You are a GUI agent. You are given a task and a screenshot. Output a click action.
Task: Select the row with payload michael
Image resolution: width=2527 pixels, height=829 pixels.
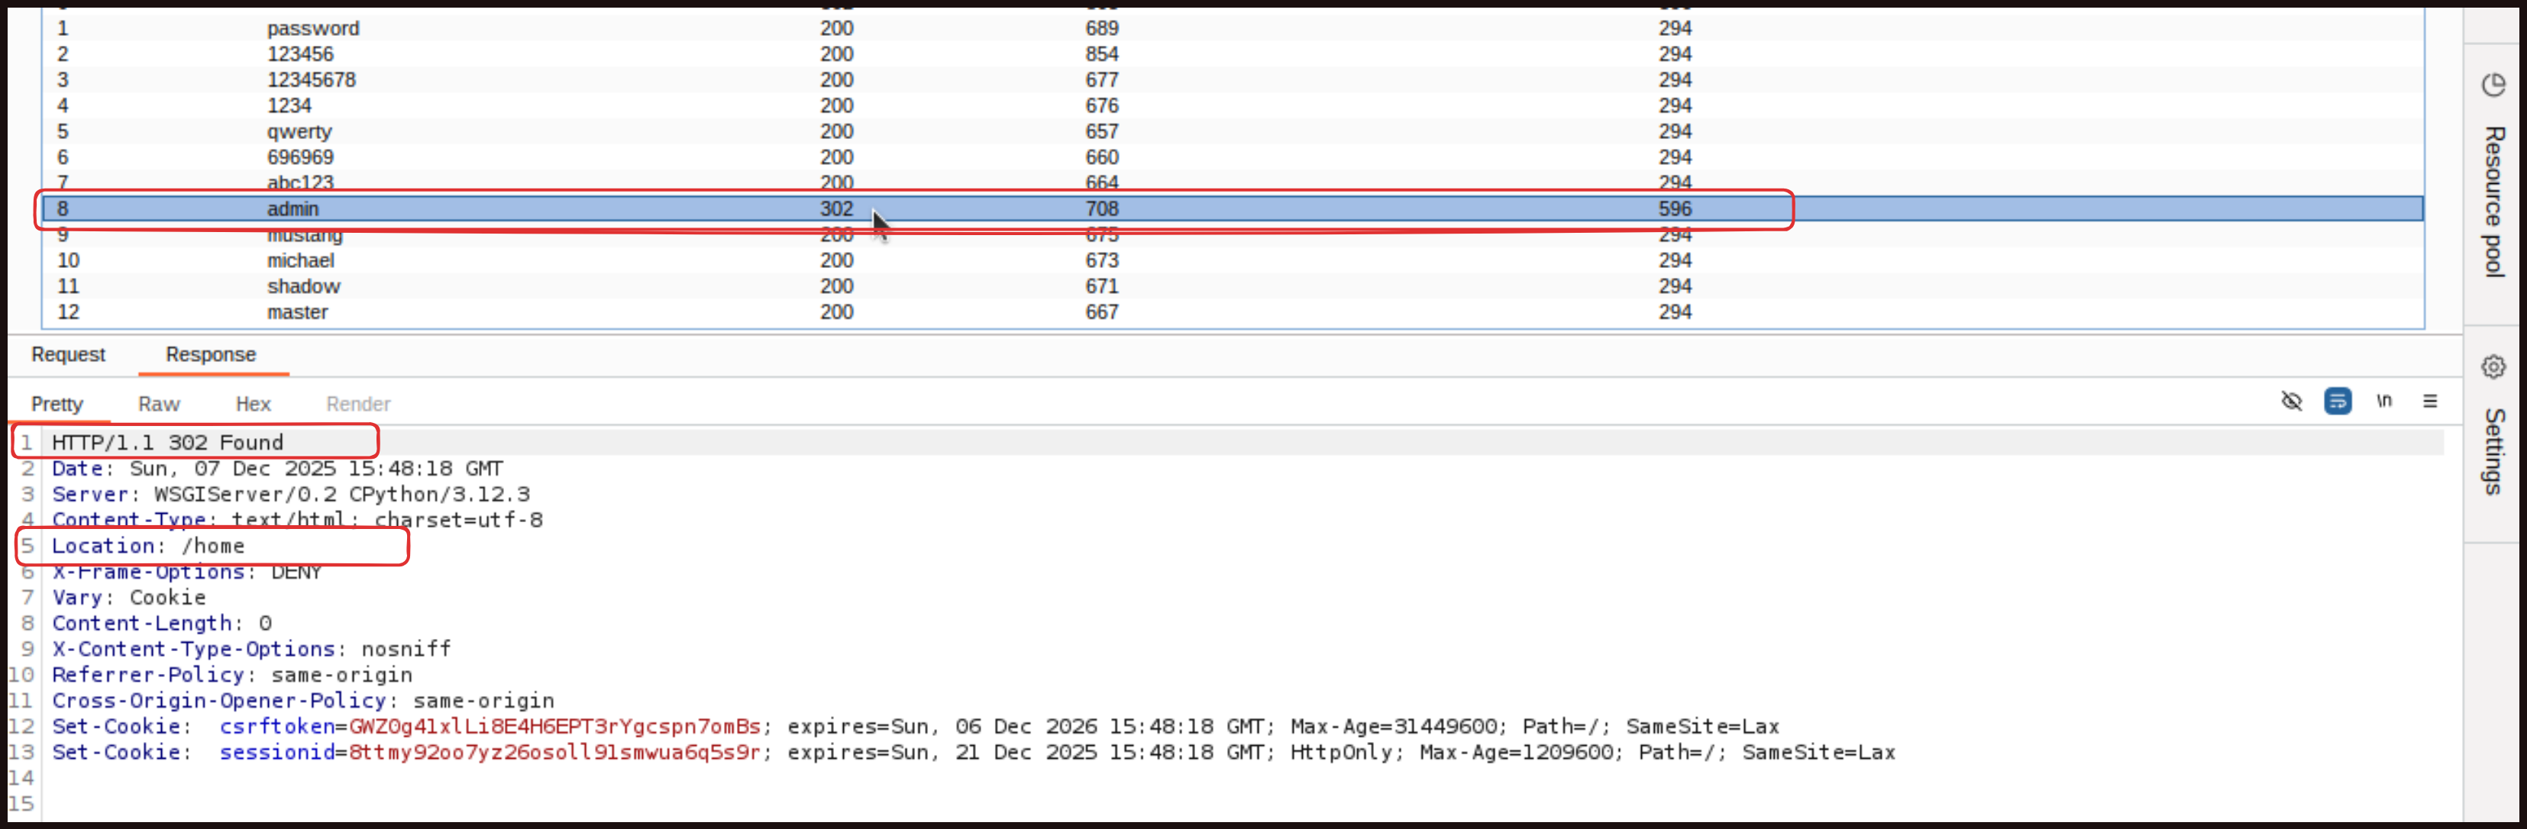click(1233, 261)
